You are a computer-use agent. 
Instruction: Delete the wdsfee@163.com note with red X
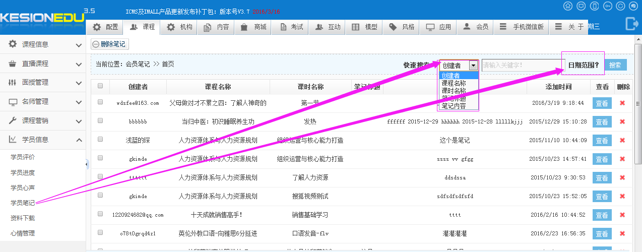[x=622, y=103]
